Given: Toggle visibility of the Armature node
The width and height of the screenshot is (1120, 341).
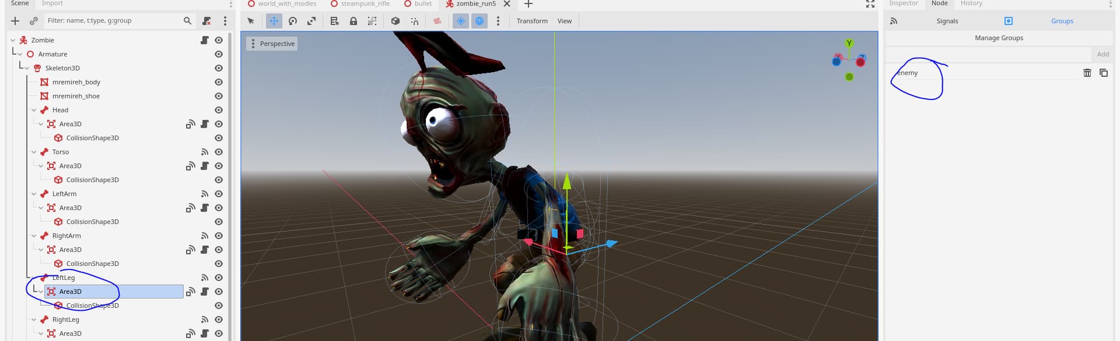Looking at the screenshot, I should coord(219,54).
